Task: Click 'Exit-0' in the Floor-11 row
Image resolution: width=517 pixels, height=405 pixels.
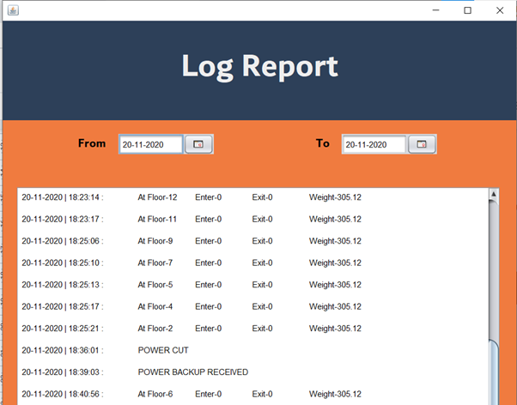Action: [x=263, y=219]
